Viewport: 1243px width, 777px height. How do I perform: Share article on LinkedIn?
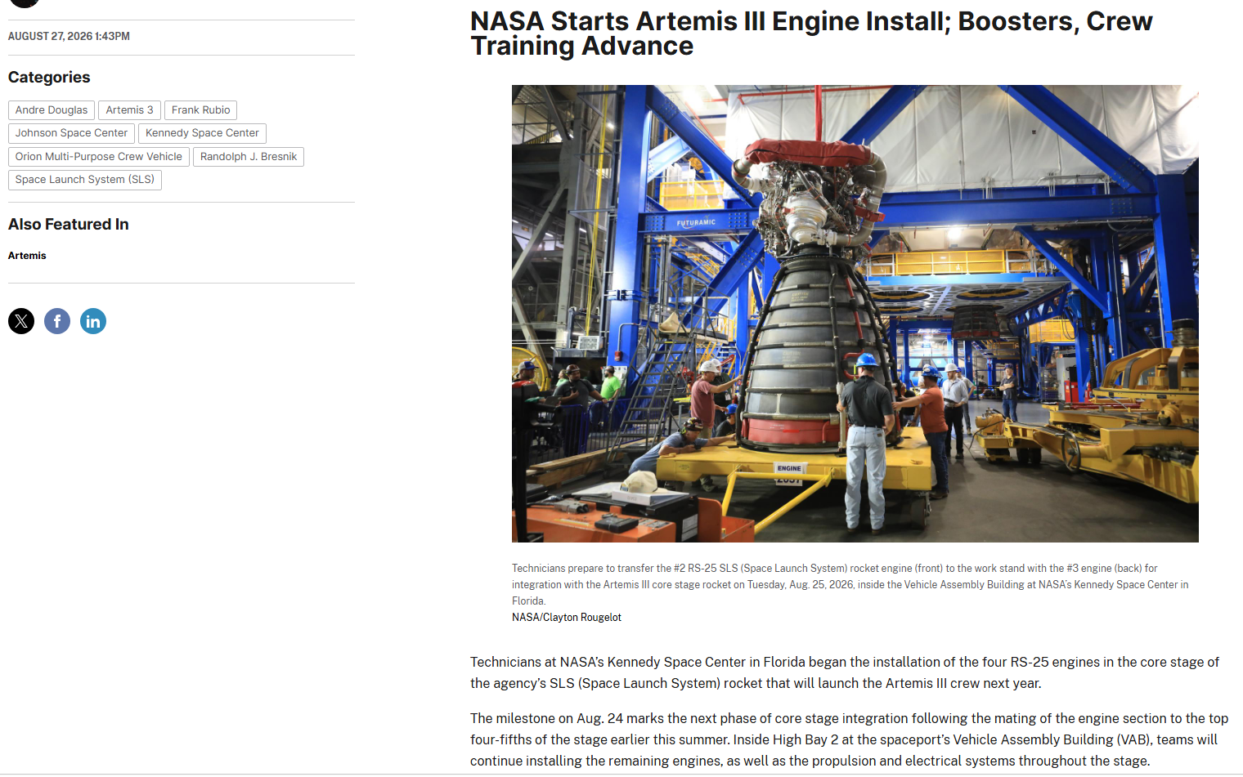tap(93, 321)
